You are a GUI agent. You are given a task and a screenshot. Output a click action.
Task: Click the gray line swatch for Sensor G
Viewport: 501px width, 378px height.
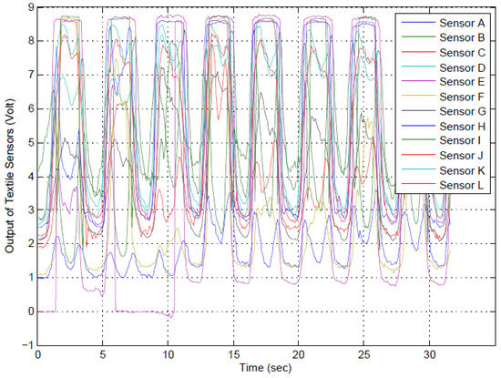(x=418, y=110)
